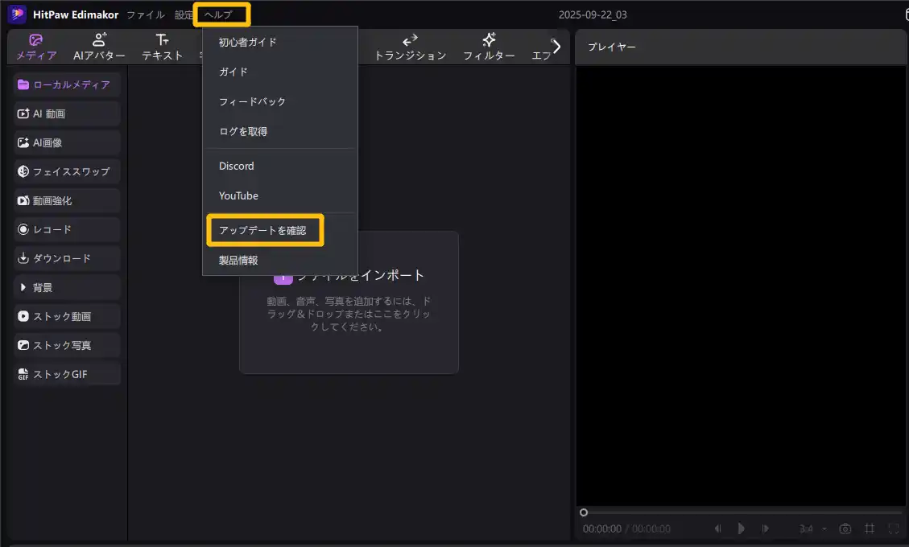Open the ファイル menu
The width and height of the screenshot is (909, 547).
pyautogui.click(x=146, y=14)
